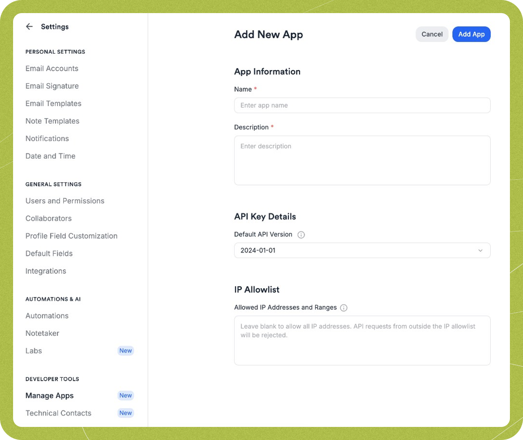The height and width of the screenshot is (440, 523).
Task: Click the New badge beside Manage Apps
Action: pyautogui.click(x=126, y=396)
